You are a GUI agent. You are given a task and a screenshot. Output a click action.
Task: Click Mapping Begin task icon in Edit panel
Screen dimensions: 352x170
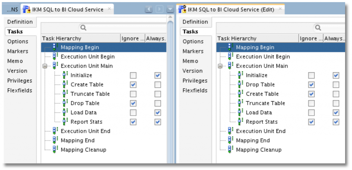pyautogui.click(x=230, y=47)
